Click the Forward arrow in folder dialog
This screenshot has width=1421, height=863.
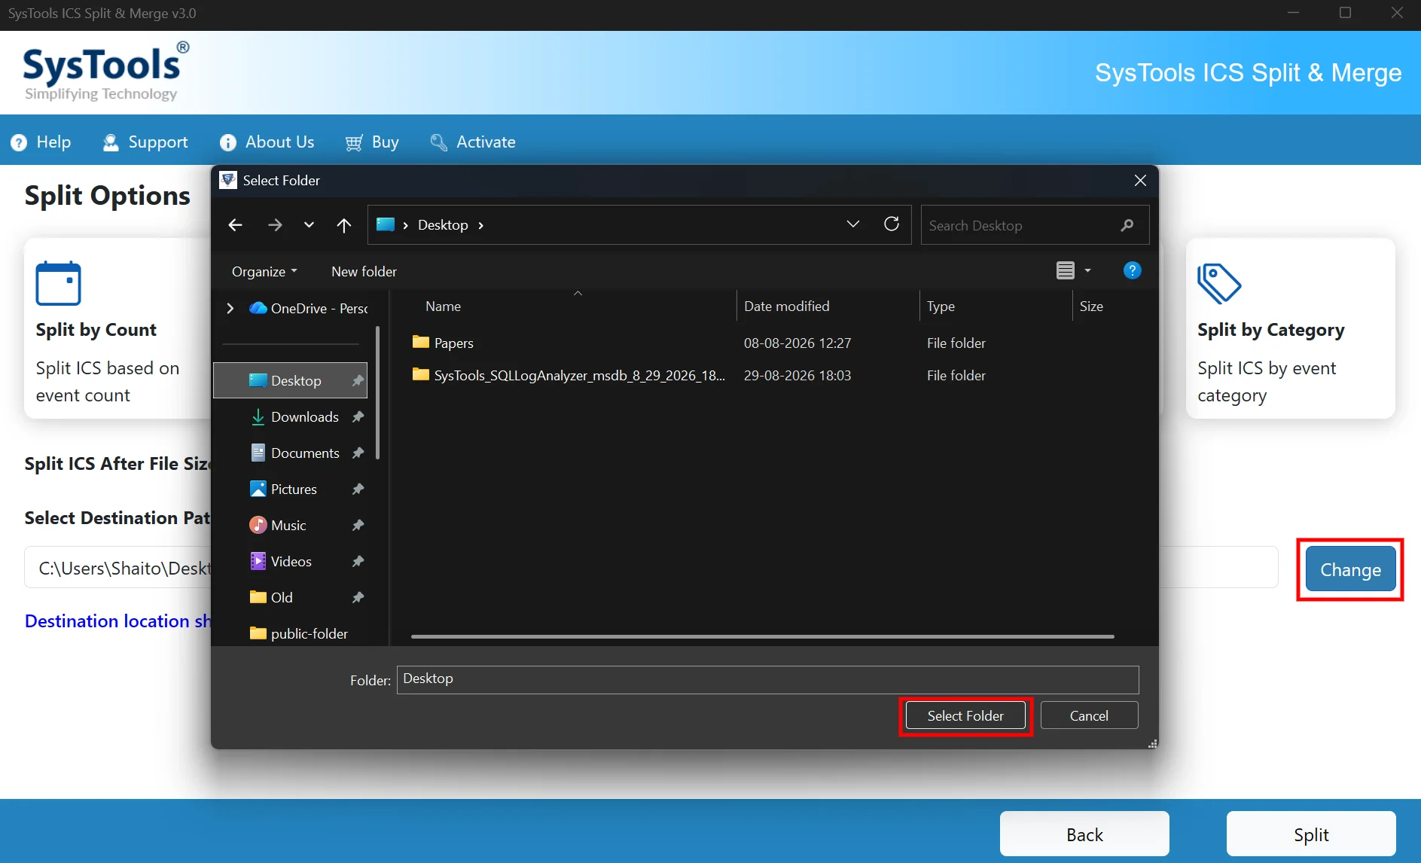(x=275, y=225)
